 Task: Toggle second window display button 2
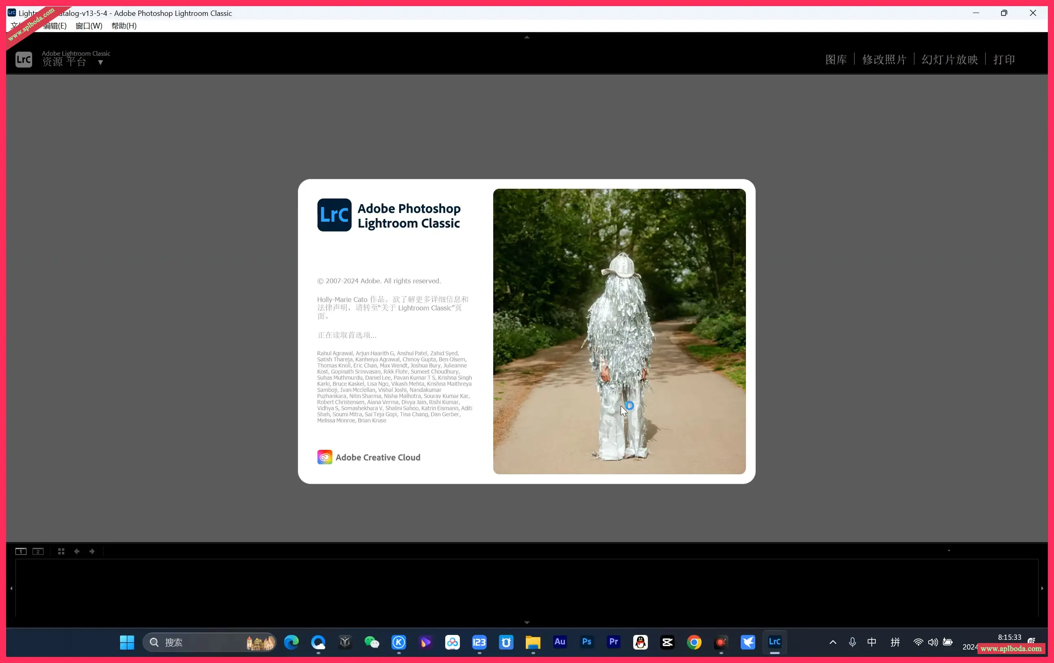coord(38,552)
